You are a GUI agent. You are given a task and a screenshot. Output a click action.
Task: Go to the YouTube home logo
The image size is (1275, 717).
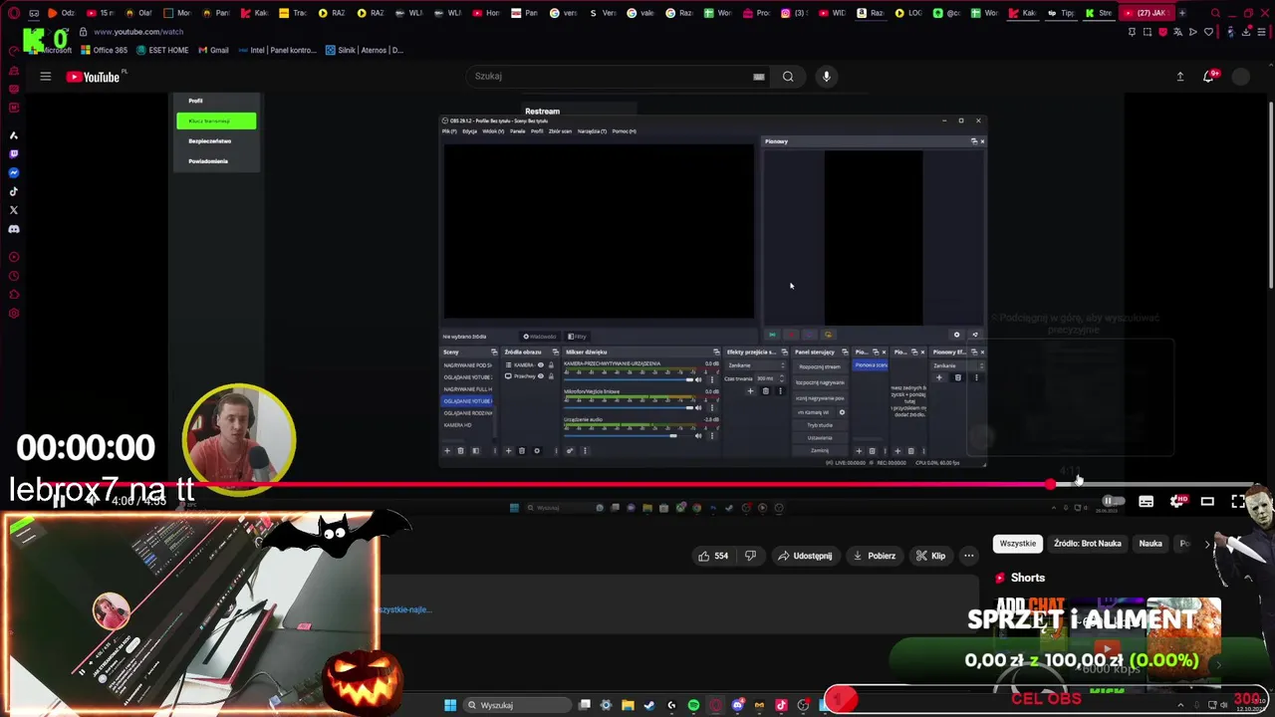[93, 77]
